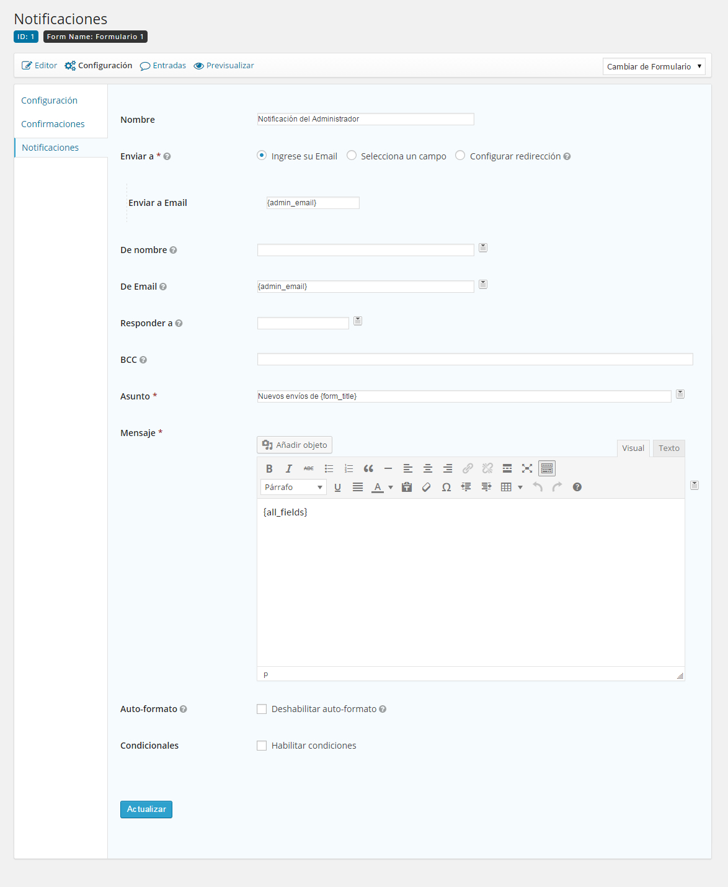Insert a special character (omega)

(x=446, y=487)
